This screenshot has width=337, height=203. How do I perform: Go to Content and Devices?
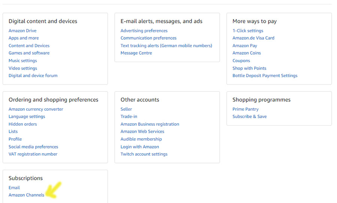[x=29, y=46]
